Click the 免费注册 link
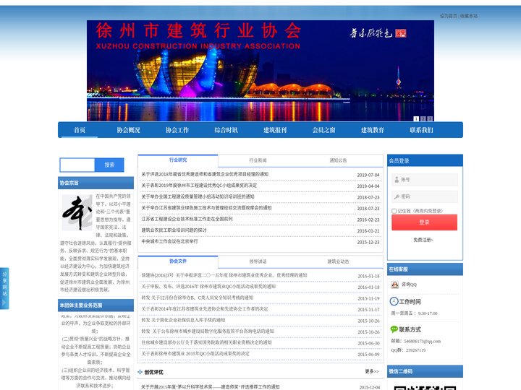This screenshot has width=521, height=390. 423,240
